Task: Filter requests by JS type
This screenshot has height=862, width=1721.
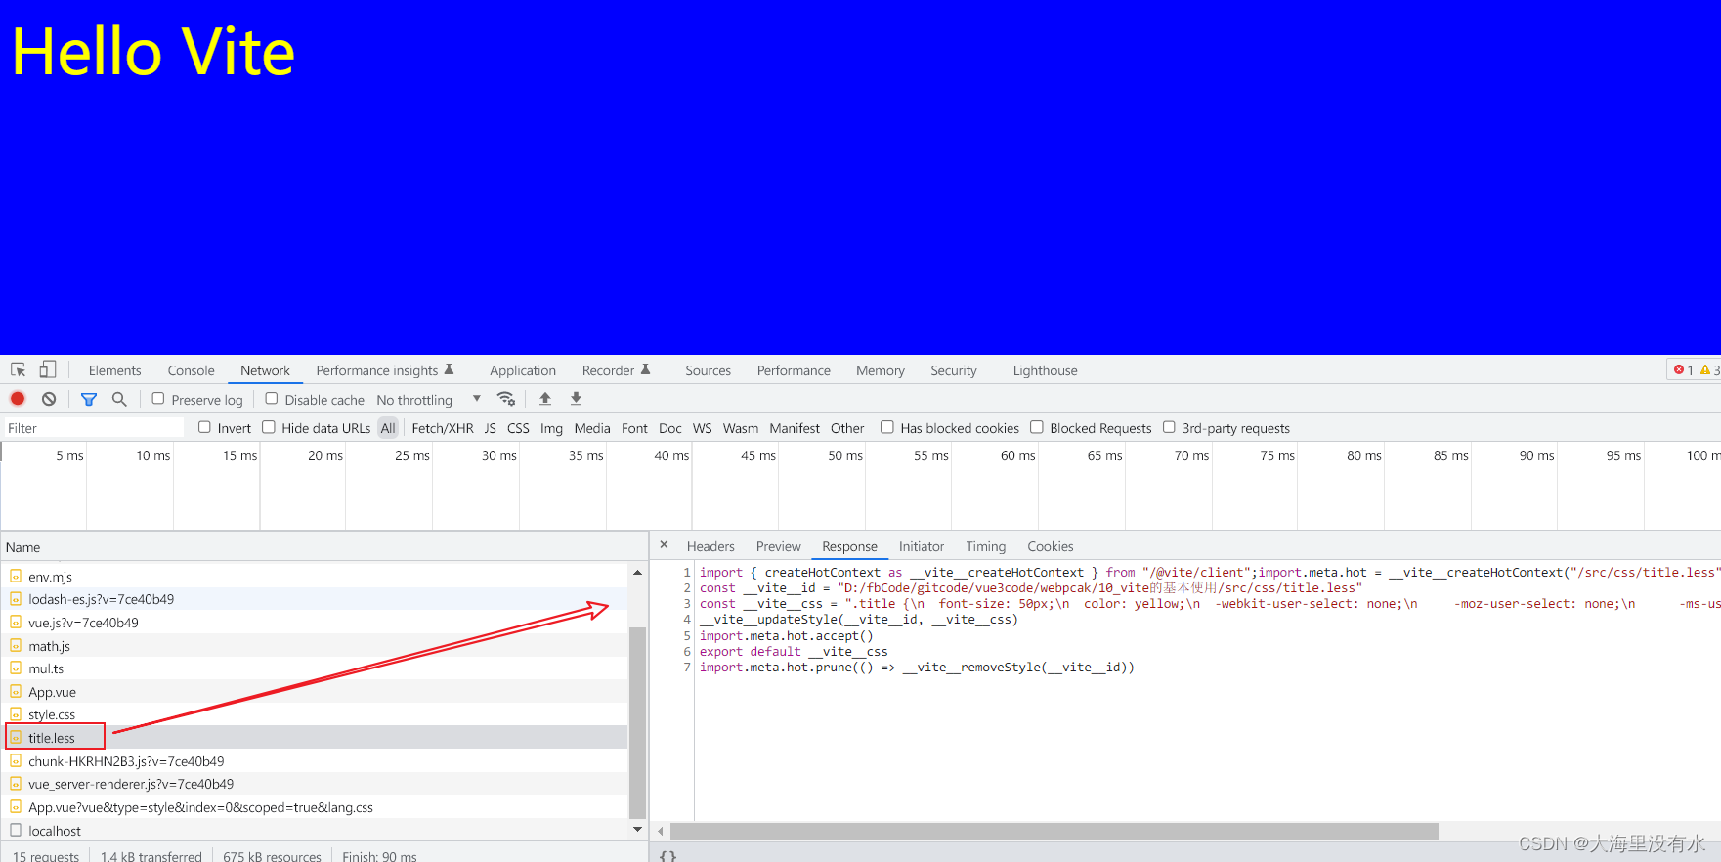Action: point(490,428)
